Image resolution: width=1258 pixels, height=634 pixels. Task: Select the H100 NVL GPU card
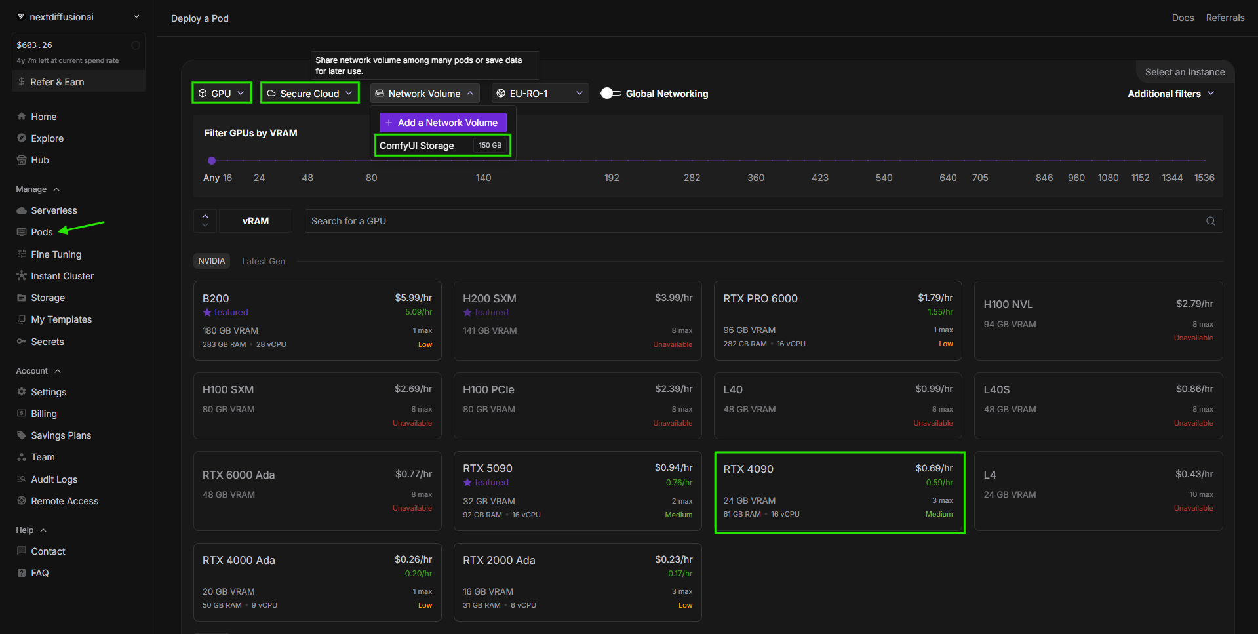coord(1098,321)
